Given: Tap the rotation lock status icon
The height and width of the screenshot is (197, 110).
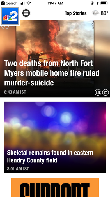Looking at the screenshot, I should (x=92, y=3).
